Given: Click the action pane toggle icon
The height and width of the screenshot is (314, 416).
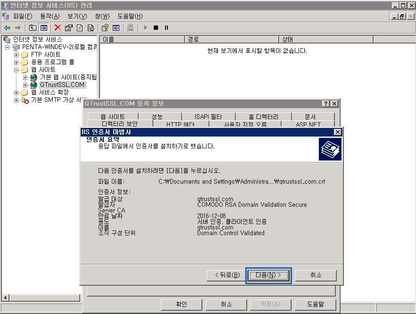Looking at the screenshot, I should coord(116,28).
